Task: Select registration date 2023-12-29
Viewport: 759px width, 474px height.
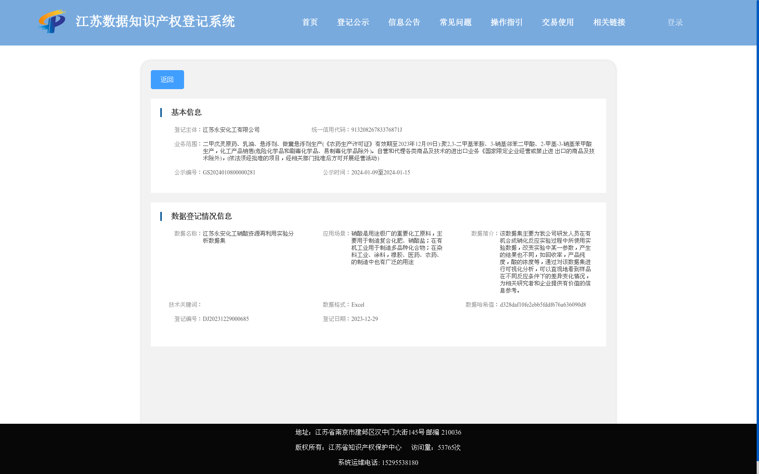Action: coord(364,319)
